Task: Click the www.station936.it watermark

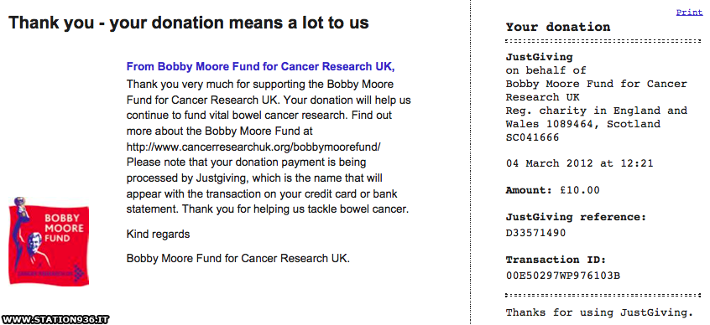Action: coord(55,320)
